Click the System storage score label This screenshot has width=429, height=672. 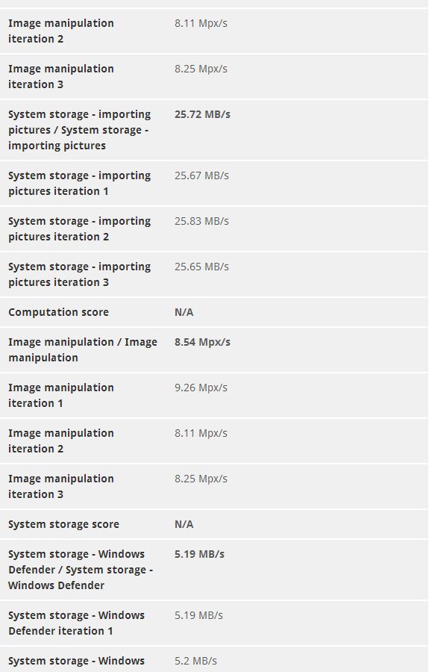[x=63, y=525]
